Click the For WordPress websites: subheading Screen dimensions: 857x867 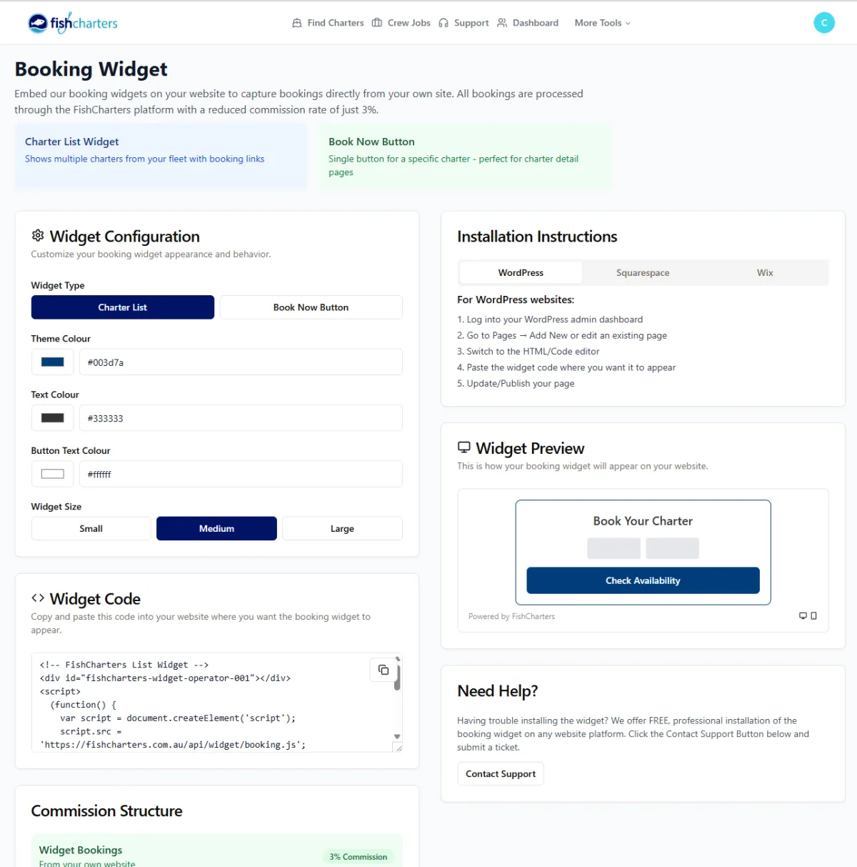[x=516, y=299]
